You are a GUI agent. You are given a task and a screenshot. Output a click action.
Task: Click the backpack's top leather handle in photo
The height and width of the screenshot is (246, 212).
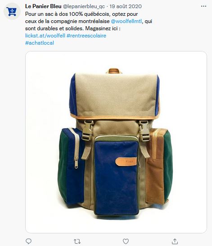pyautogui.click(x=114, y=71)
